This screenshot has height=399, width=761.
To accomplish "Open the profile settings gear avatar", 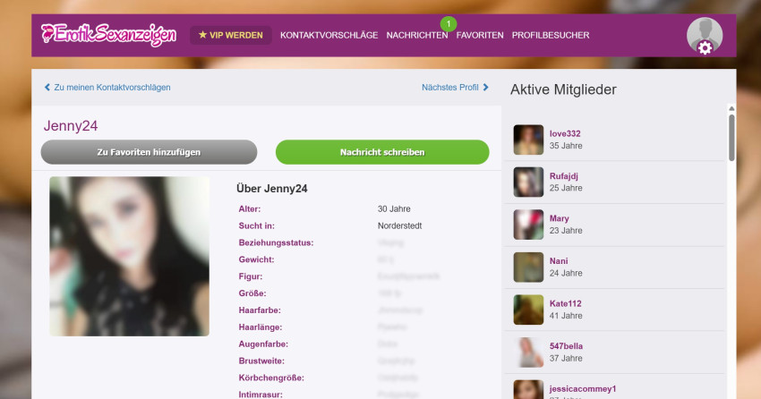I will click(x=704, y=36).
